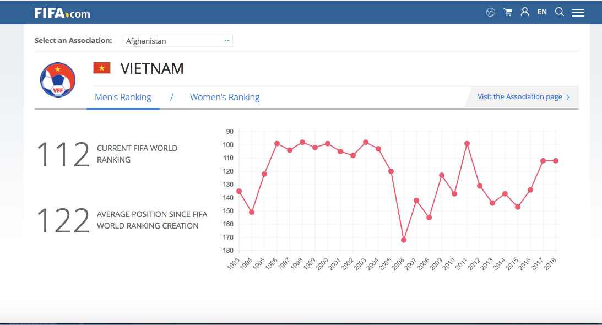Expand the Select an Association dropdown
This screenshot has height=325, width=602.
[x=178, y=41]
